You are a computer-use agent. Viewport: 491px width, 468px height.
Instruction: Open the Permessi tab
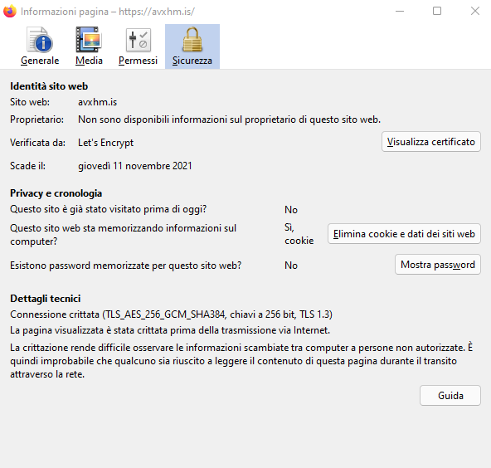point(138,46)
